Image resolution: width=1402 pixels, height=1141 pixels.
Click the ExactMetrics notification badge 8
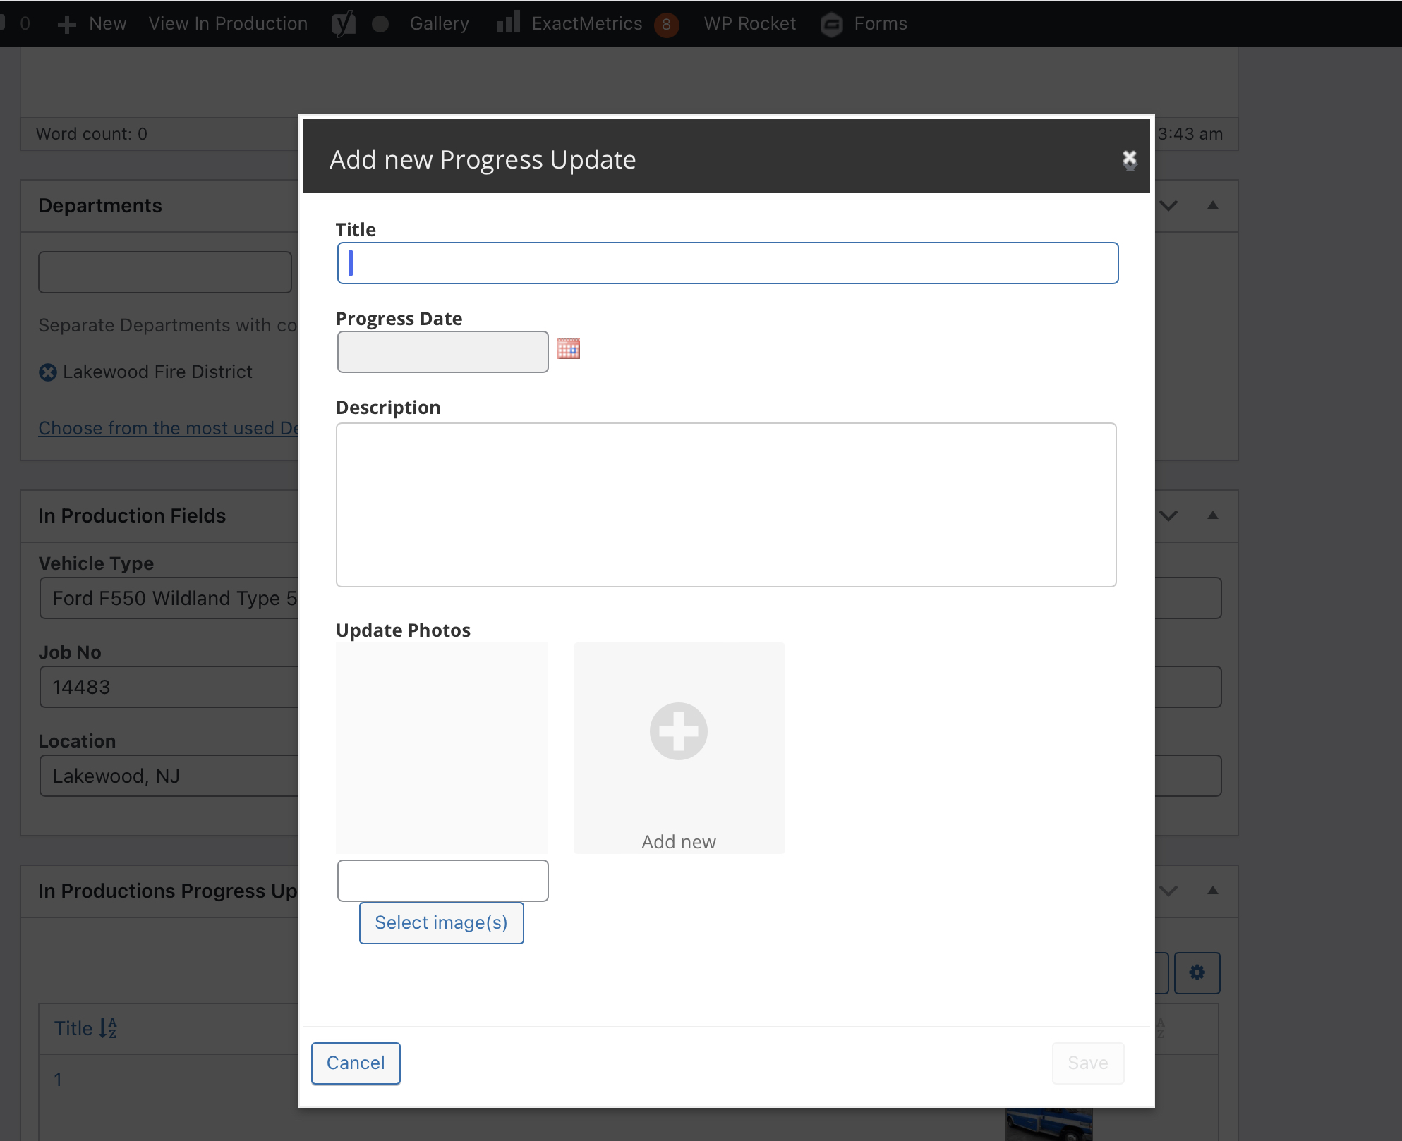click(666, 25)
